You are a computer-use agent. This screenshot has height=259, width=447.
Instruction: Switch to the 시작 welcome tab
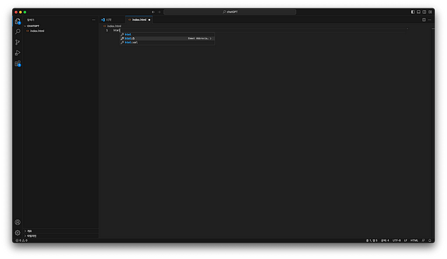click(107, 20)
